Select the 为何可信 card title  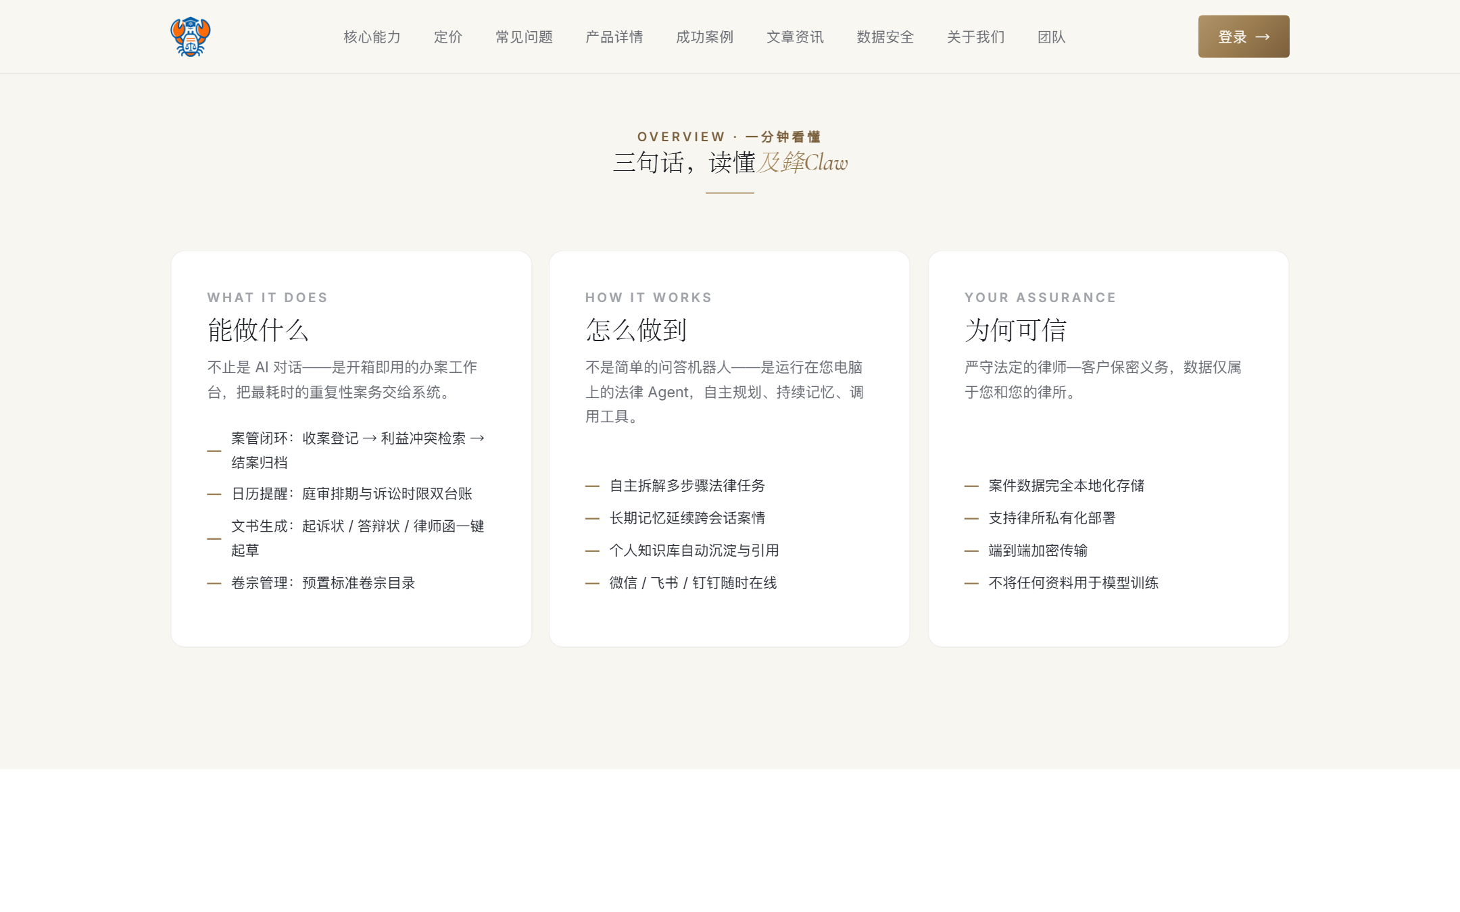pos(1015,330)
